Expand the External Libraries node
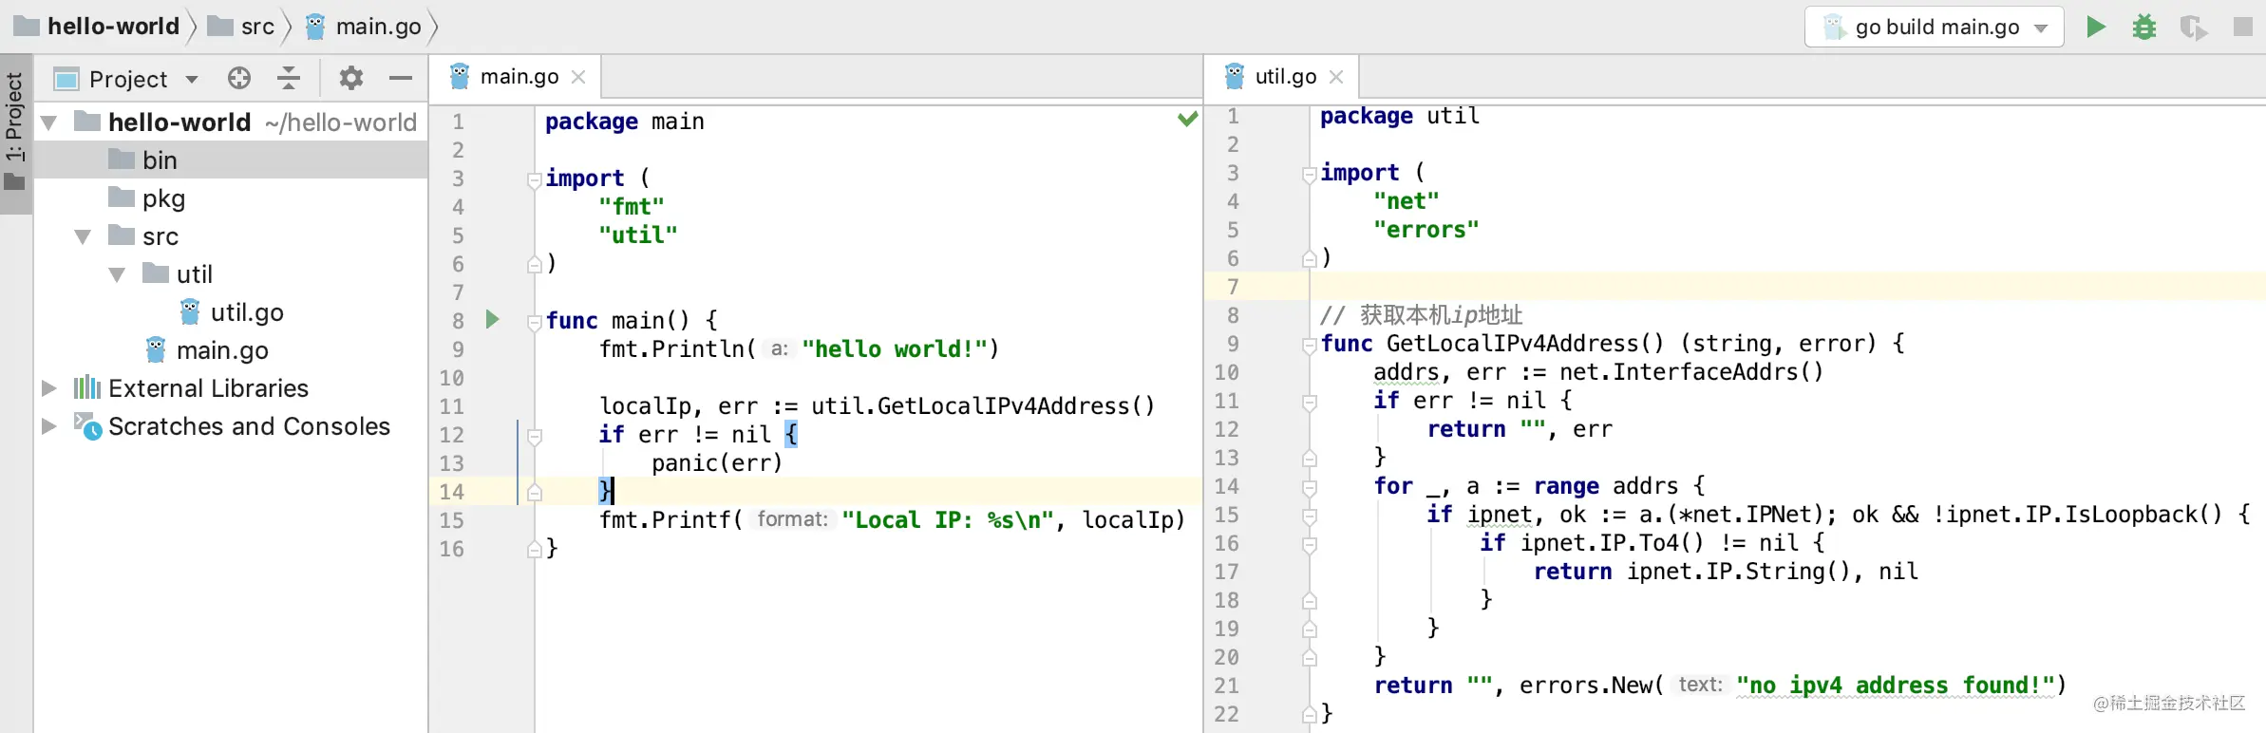 click(x=48, y=388)
